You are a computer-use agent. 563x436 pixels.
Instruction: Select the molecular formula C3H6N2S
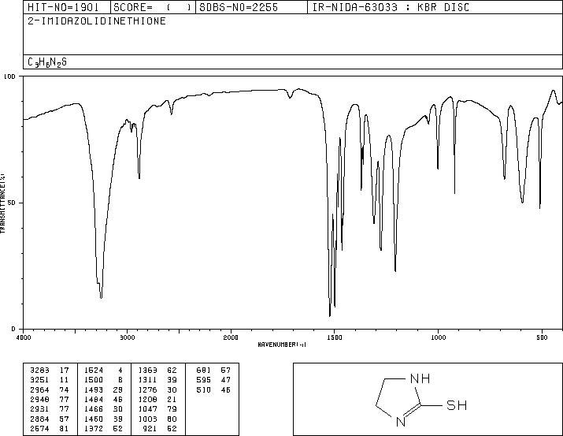(47, 62)
